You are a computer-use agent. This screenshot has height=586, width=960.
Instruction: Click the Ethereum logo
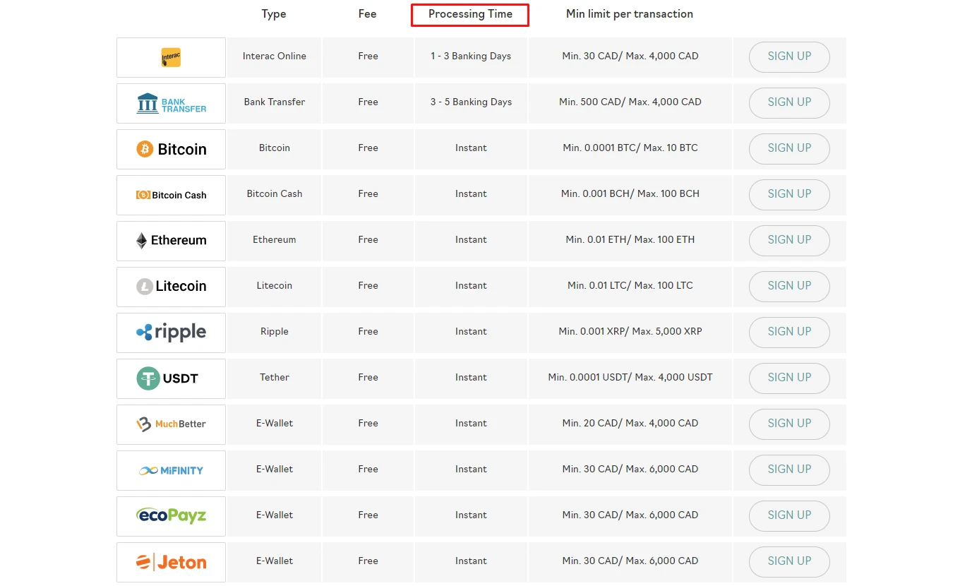pos(171,241)
